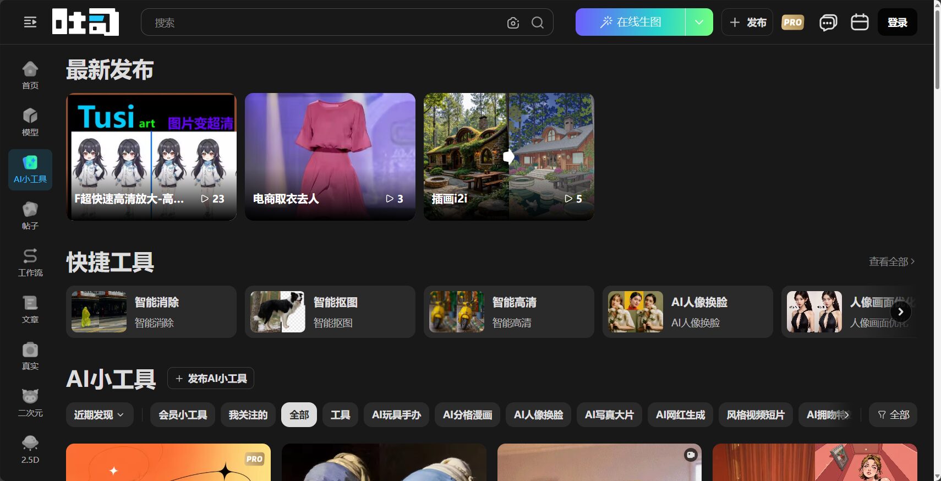Open the 智能高清 quick tool
941x481 pixels.
pos(509,311)
